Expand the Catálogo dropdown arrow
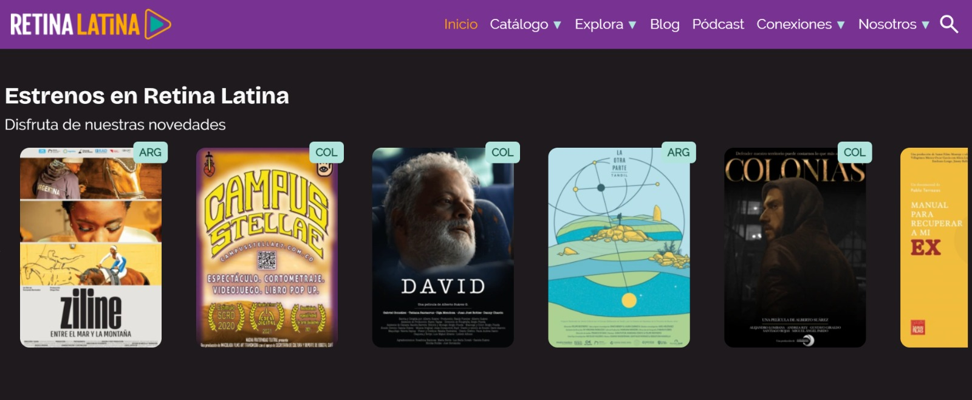Image resolution: width=972 pixels, height=400 pixels. [x=557, y=25]
